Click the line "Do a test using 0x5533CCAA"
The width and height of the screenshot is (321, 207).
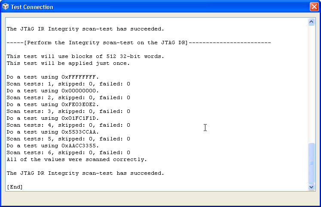coord(52,132)
